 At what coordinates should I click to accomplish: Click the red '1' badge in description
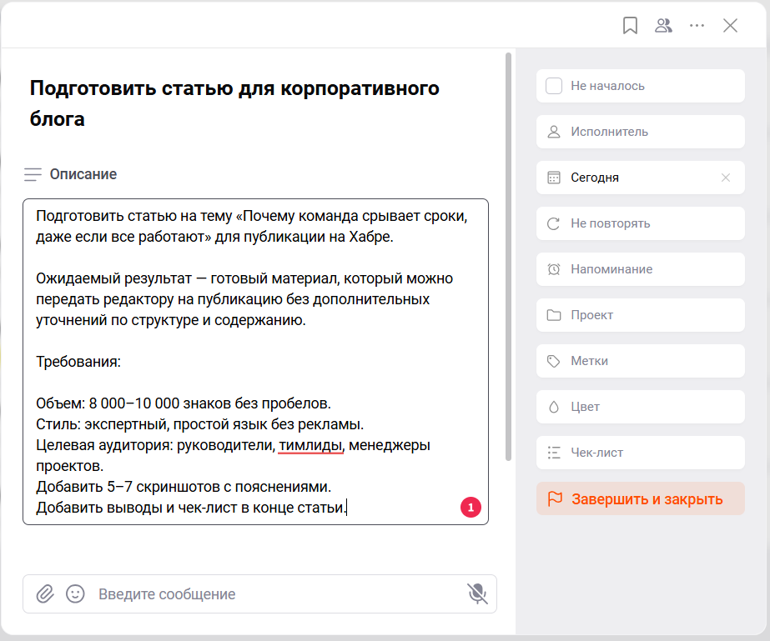(471, 508)
